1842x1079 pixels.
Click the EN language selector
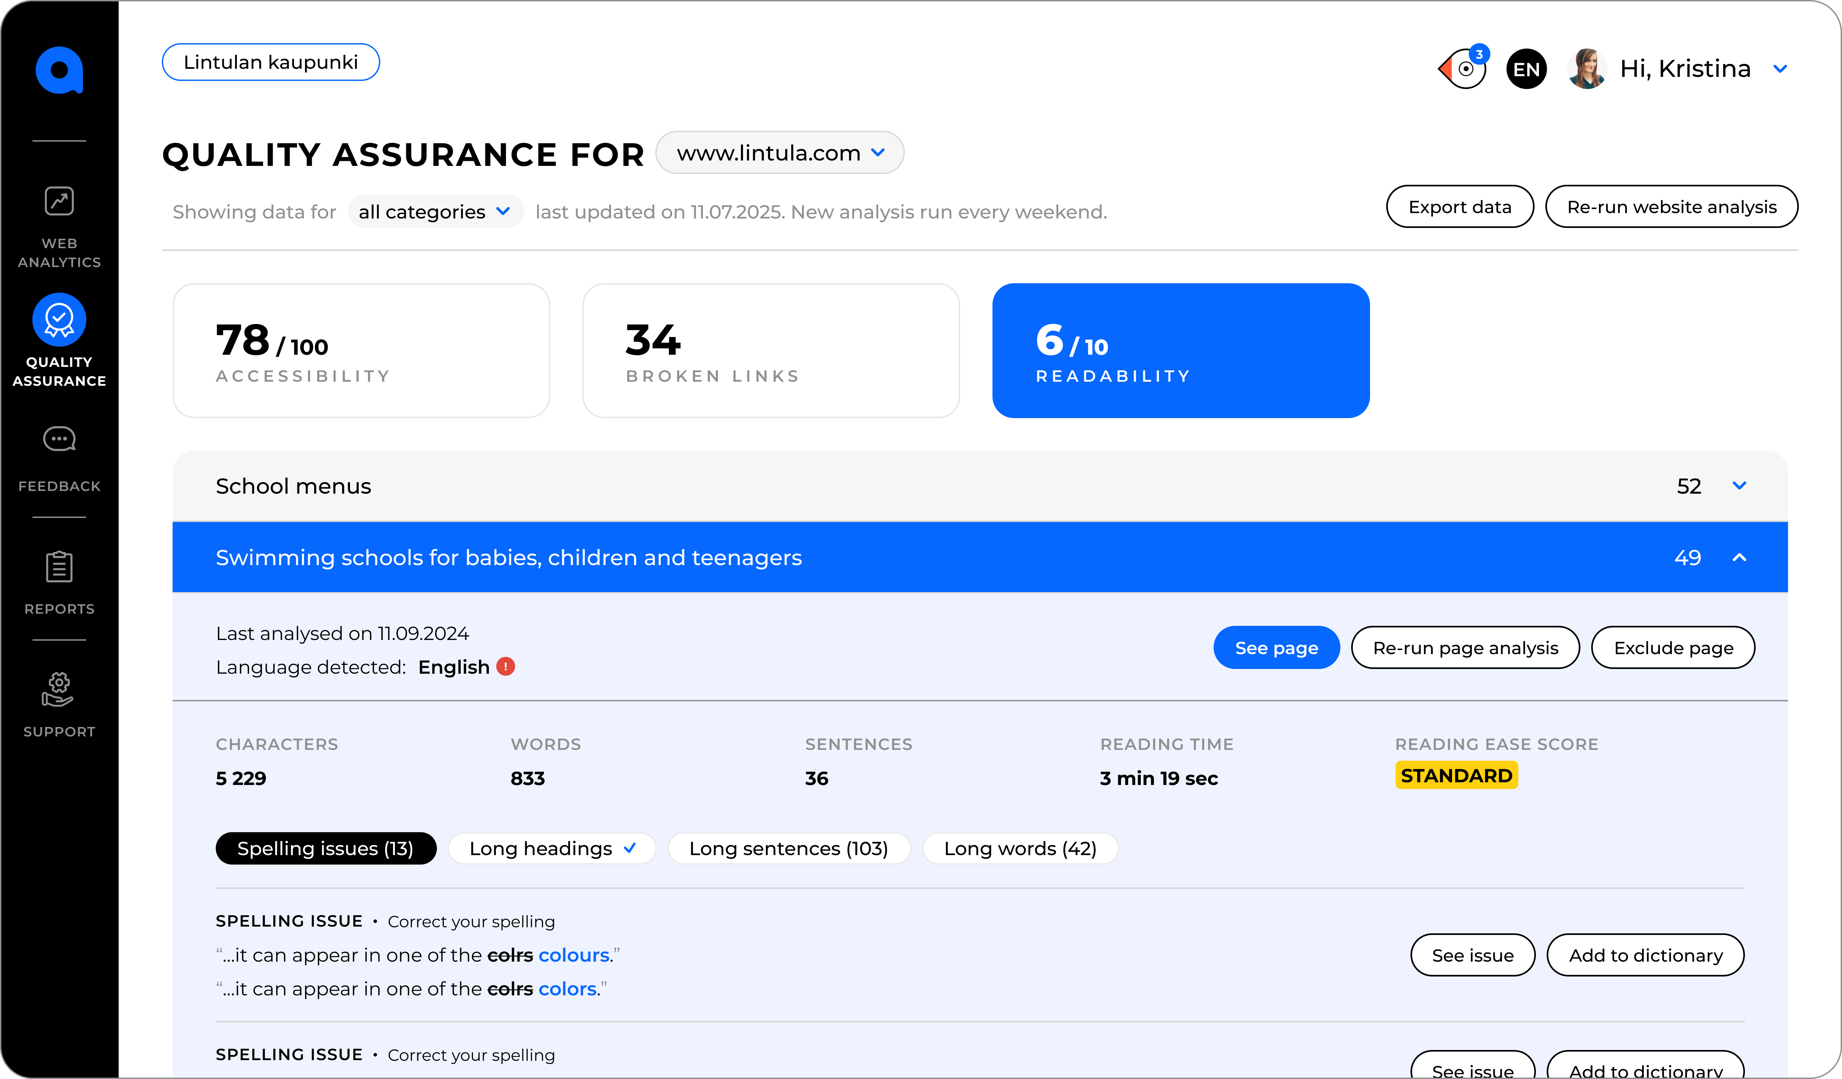point(1526,69)
